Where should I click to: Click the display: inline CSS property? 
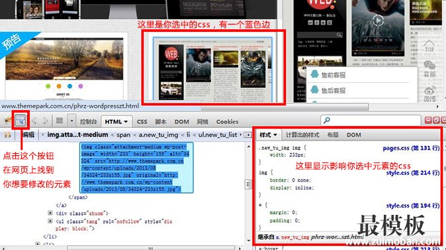click(x=292, y=188)
